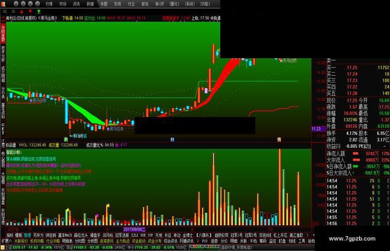Screen dimensions: 390x251
Task: Open the 行情 menu
Action: 49,4
